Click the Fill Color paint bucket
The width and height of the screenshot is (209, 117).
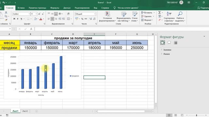click(x=35, y=19)
